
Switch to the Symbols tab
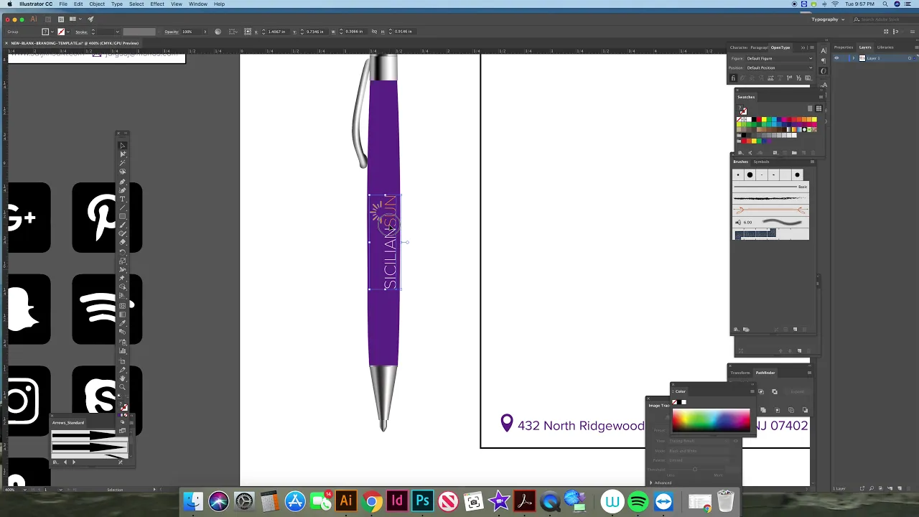click(x=761, y=162)
